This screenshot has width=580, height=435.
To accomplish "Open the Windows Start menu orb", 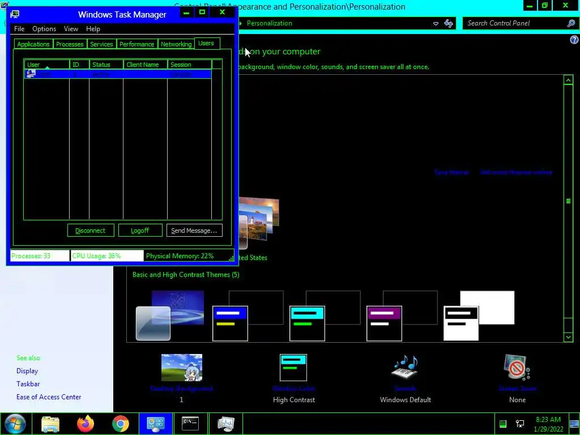I will coord(15,424).
